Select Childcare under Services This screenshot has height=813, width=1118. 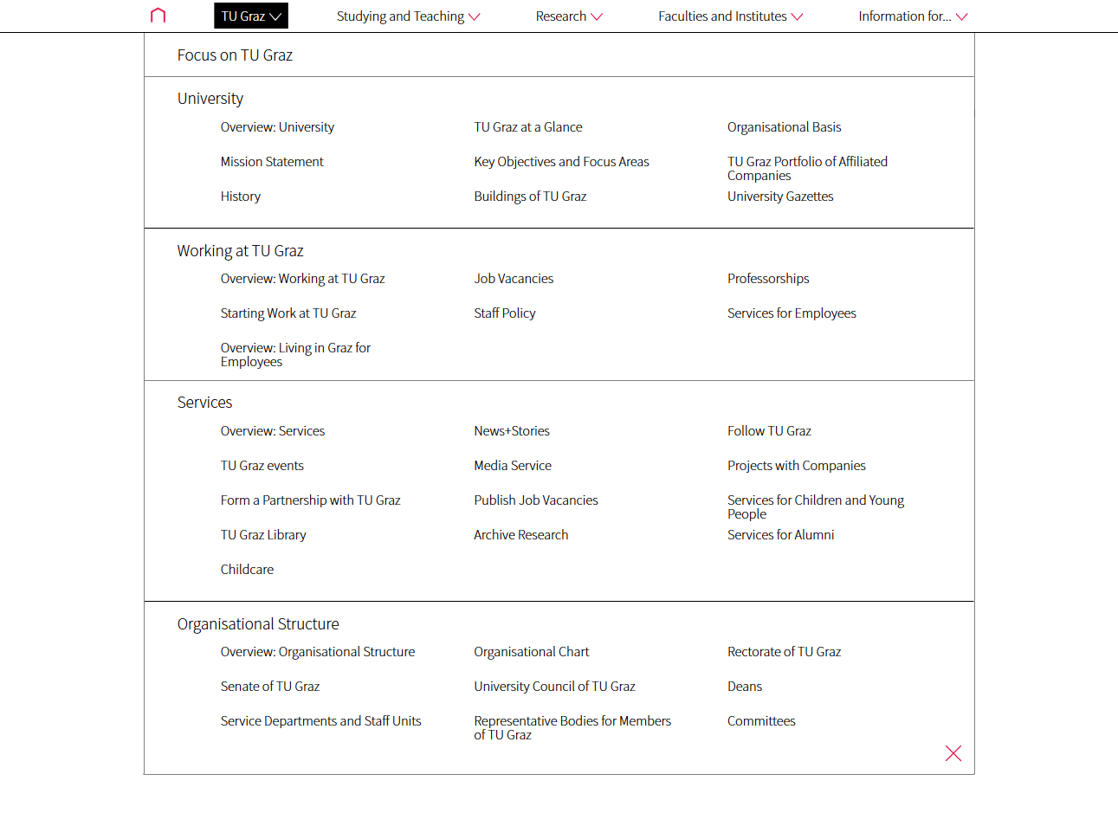pyautogui.click(x=247, y=570)
